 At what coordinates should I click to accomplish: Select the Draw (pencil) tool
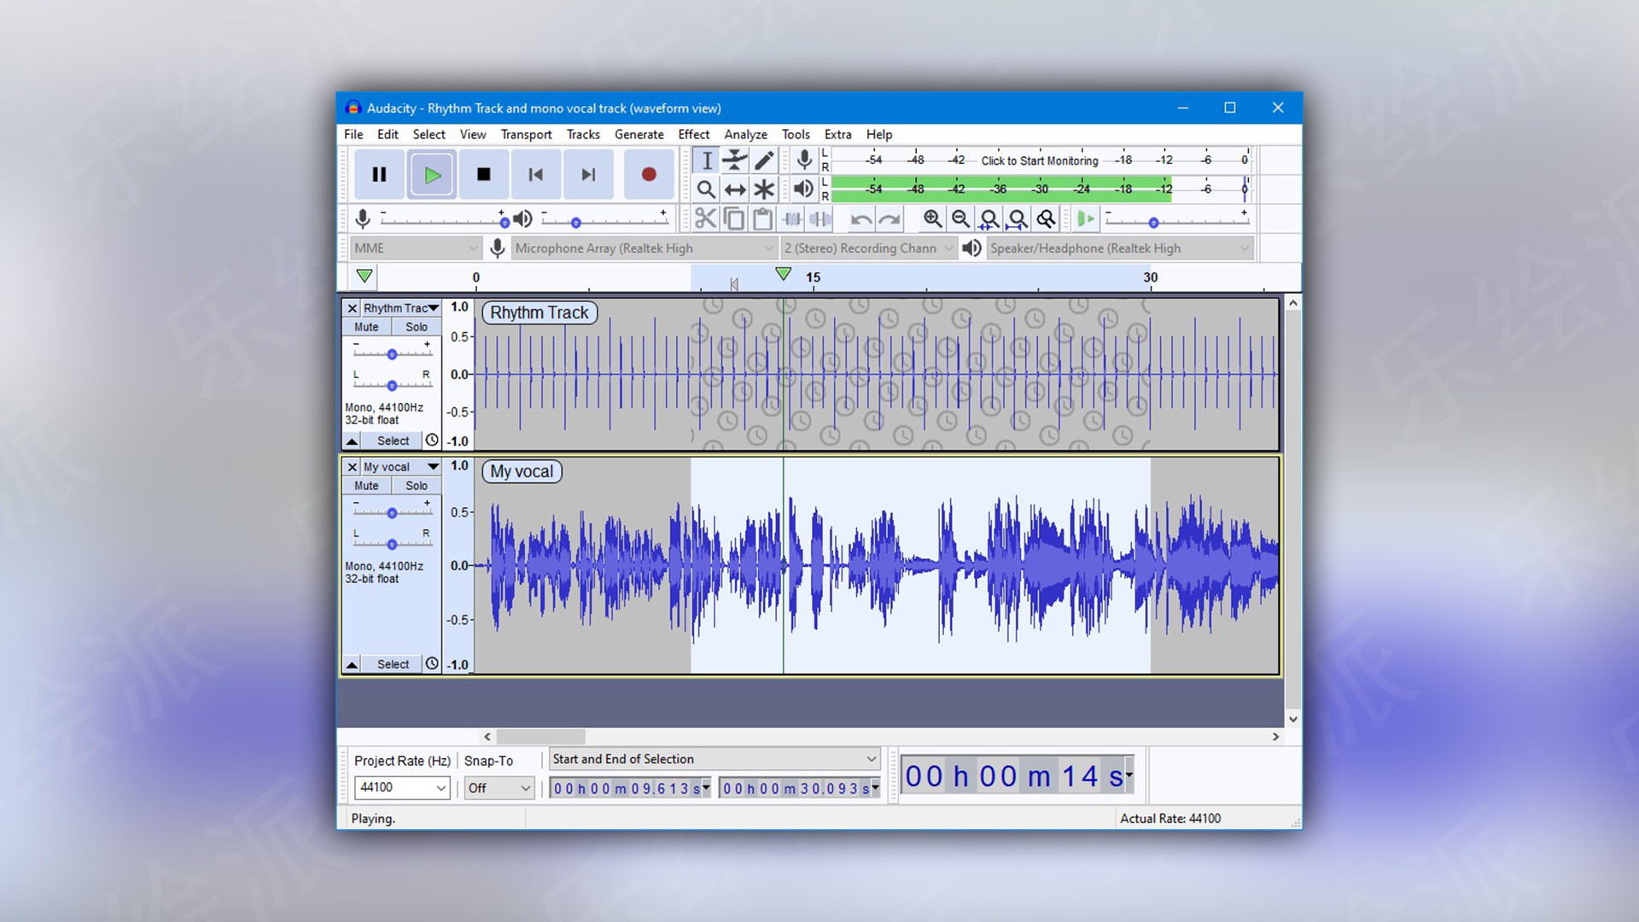[764, 160]
